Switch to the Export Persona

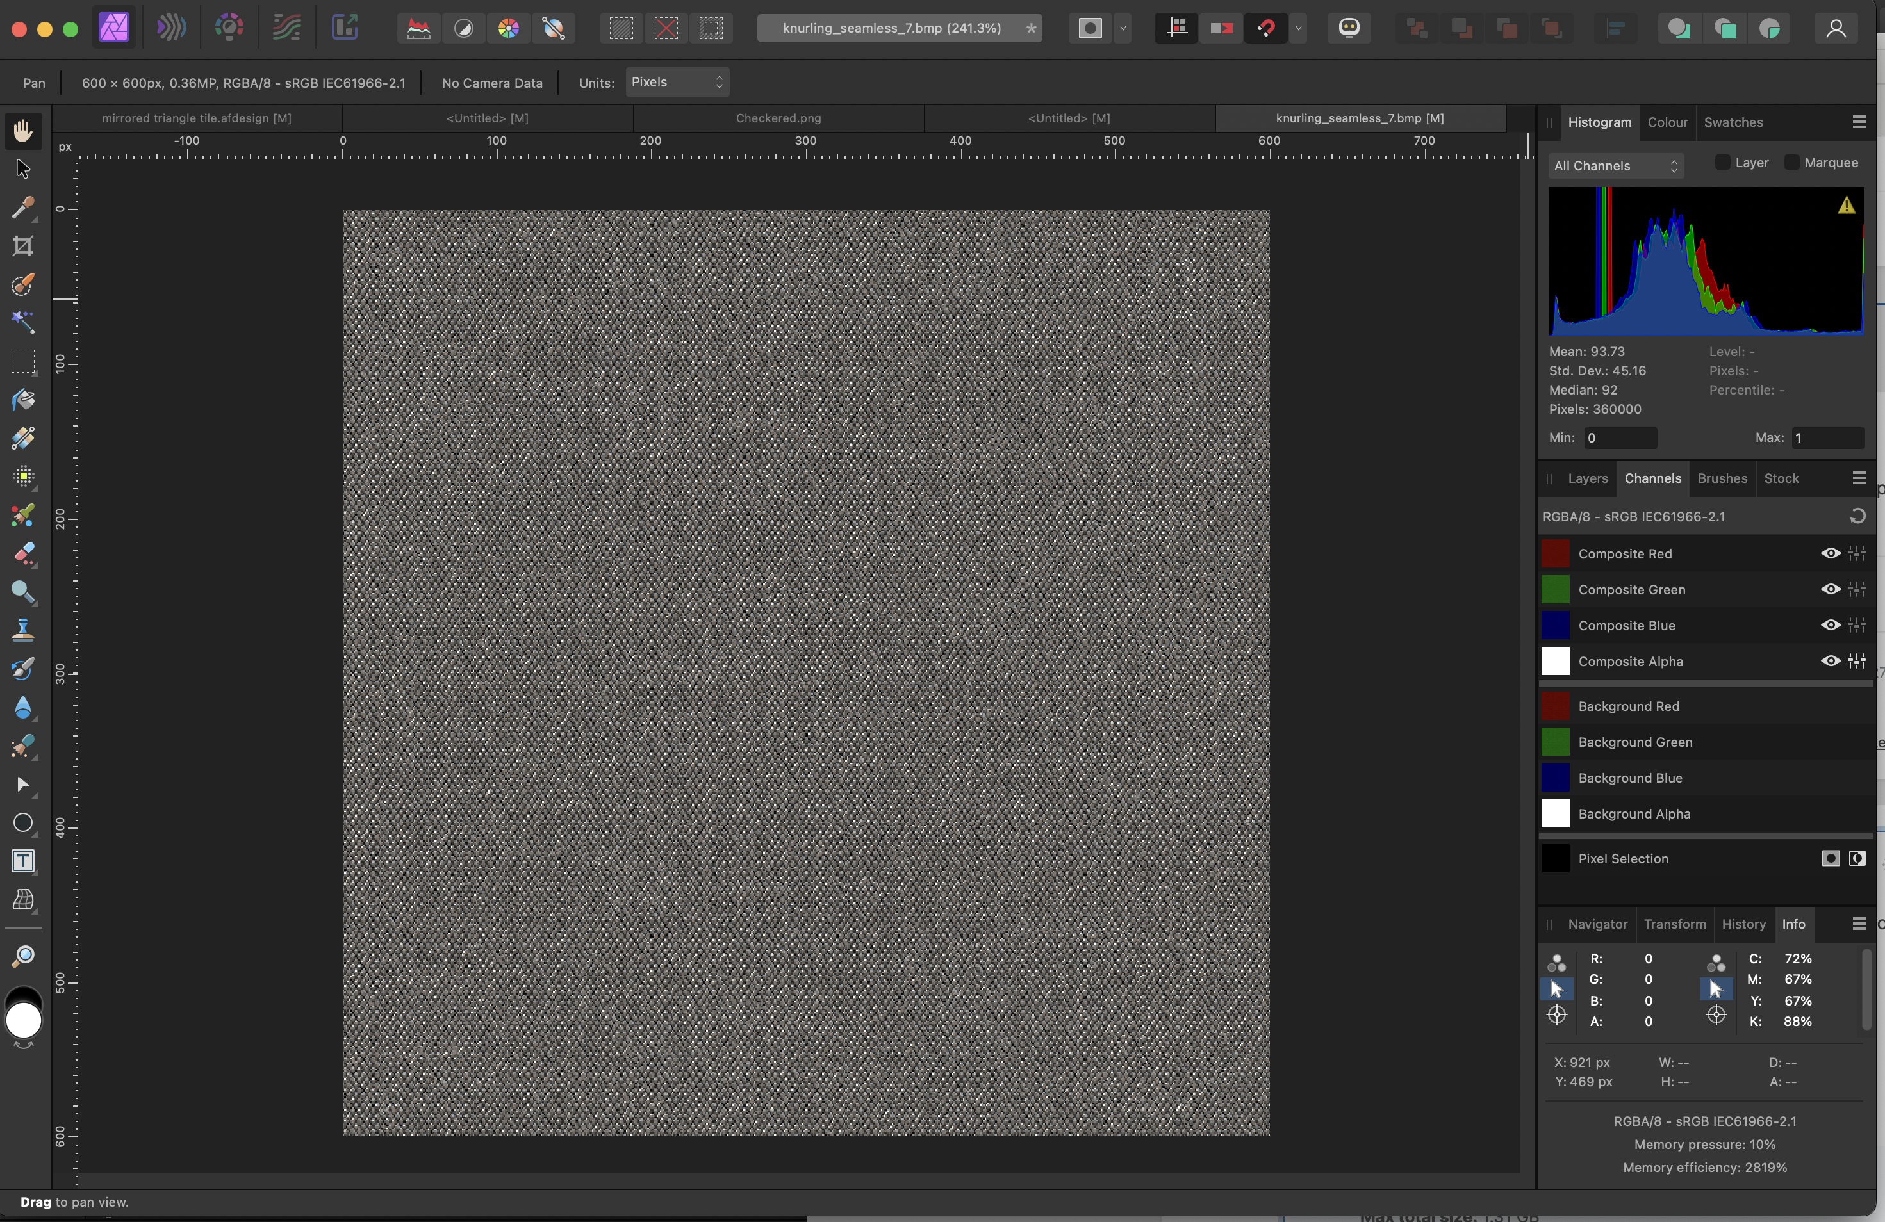[x=345, y=28]
